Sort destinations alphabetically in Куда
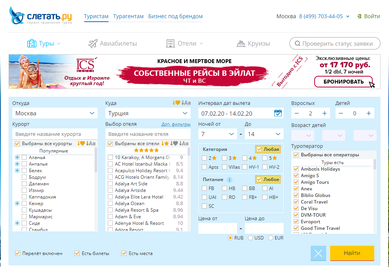The image size is (389, 267). point(186,103)
